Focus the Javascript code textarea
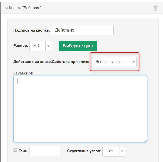 coord(80,109)
